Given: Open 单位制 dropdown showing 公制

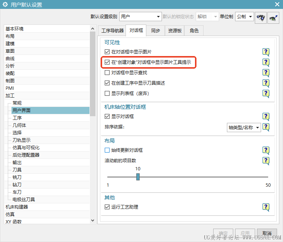Looking at the screenshot, I should click(244, 17).
